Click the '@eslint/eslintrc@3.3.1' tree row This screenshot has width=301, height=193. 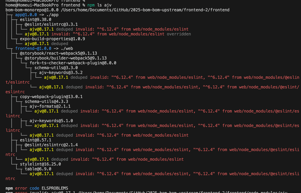[x=51, y=24]
